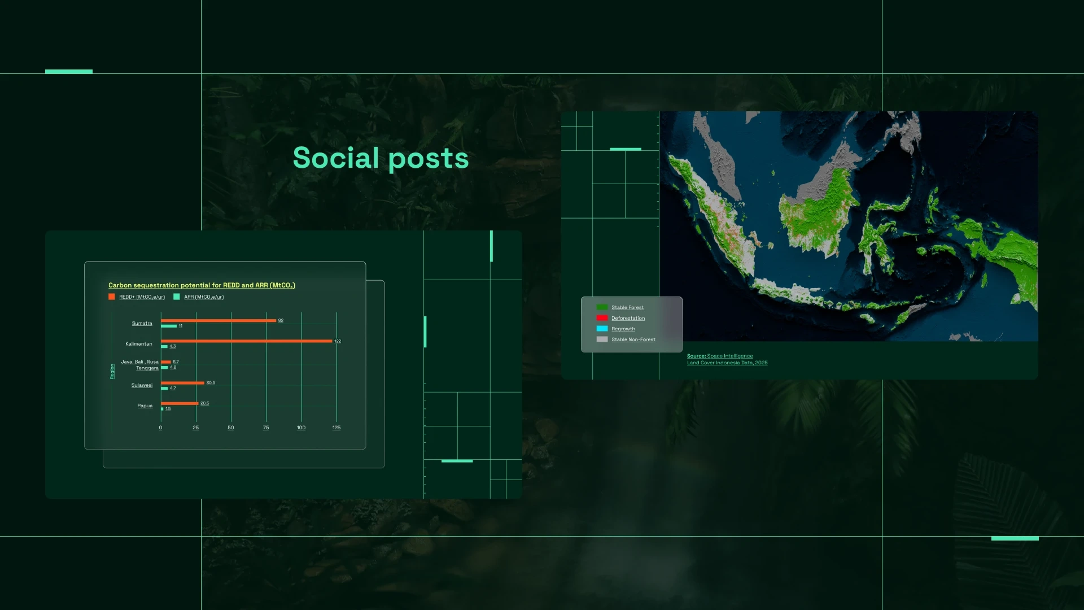This screenshot has width=1084, height=610.
Task: Click the red Deforestation legend swatch
Action: coord(602,318)
